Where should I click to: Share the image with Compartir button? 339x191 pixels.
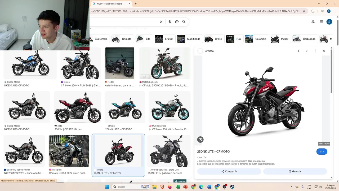[229, 171]
